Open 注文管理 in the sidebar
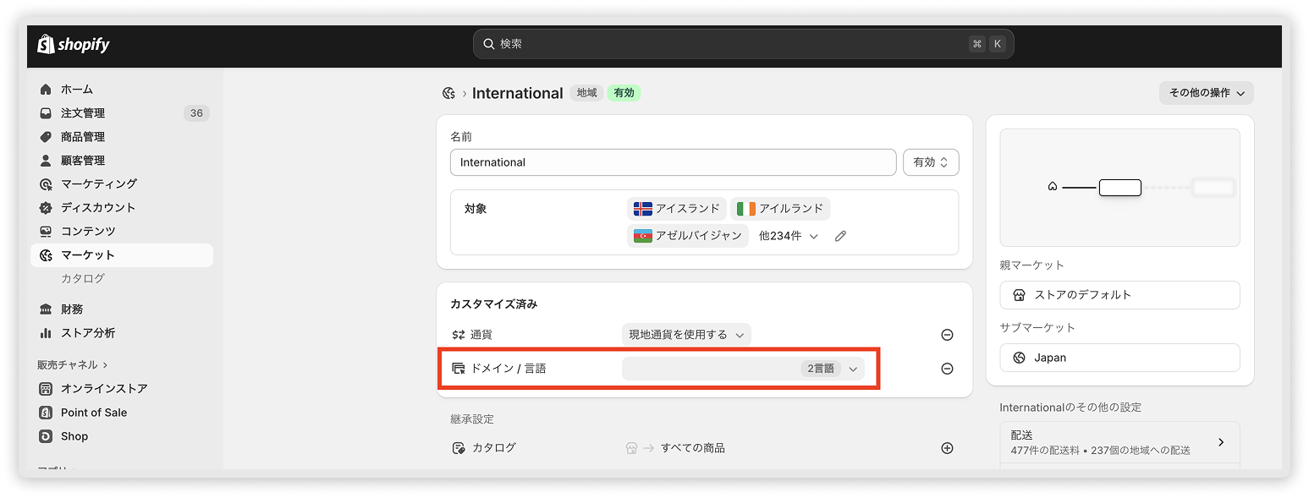The image size is (1309, 498). tap(82, 113)
